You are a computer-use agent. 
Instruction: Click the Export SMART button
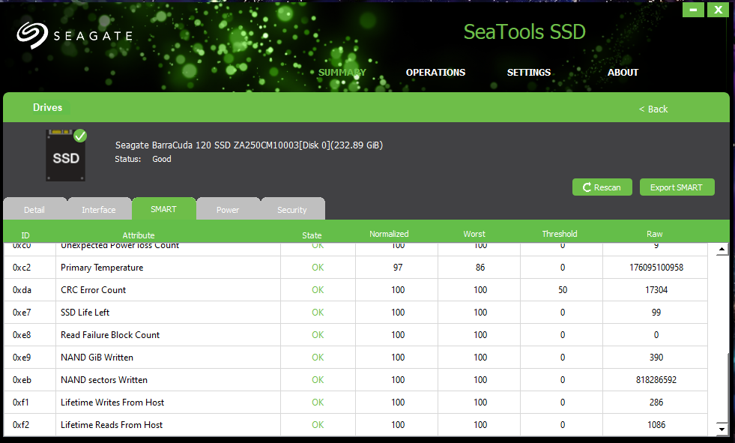tap(677, 187)
